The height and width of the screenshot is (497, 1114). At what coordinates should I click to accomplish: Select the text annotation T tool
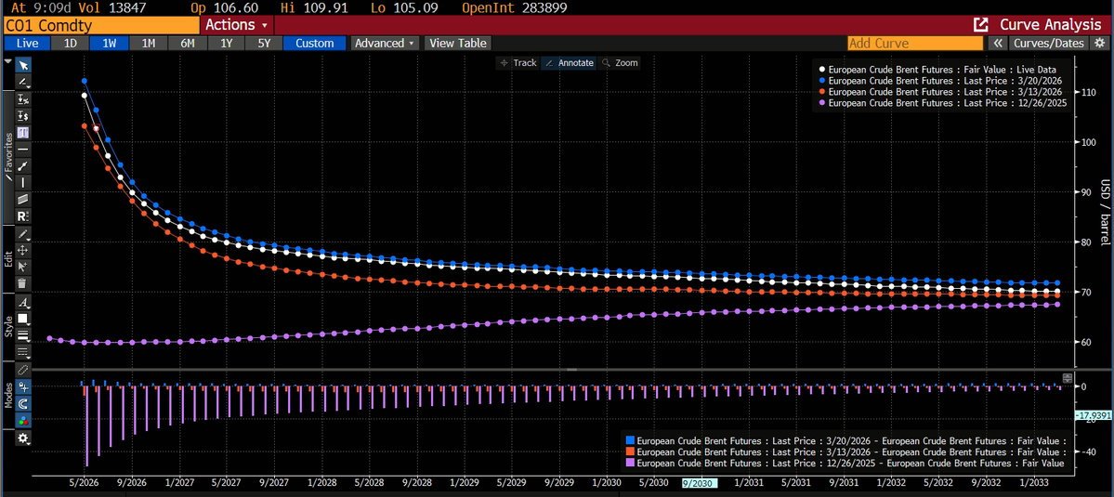pos(22,132)
